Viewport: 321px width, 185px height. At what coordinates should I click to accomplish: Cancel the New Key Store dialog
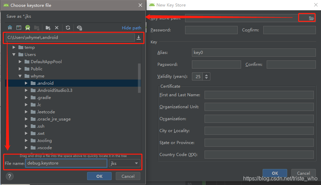[x=303, y=173]
